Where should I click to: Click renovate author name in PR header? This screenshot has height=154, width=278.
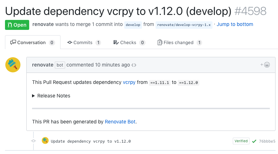coord(43,24)
